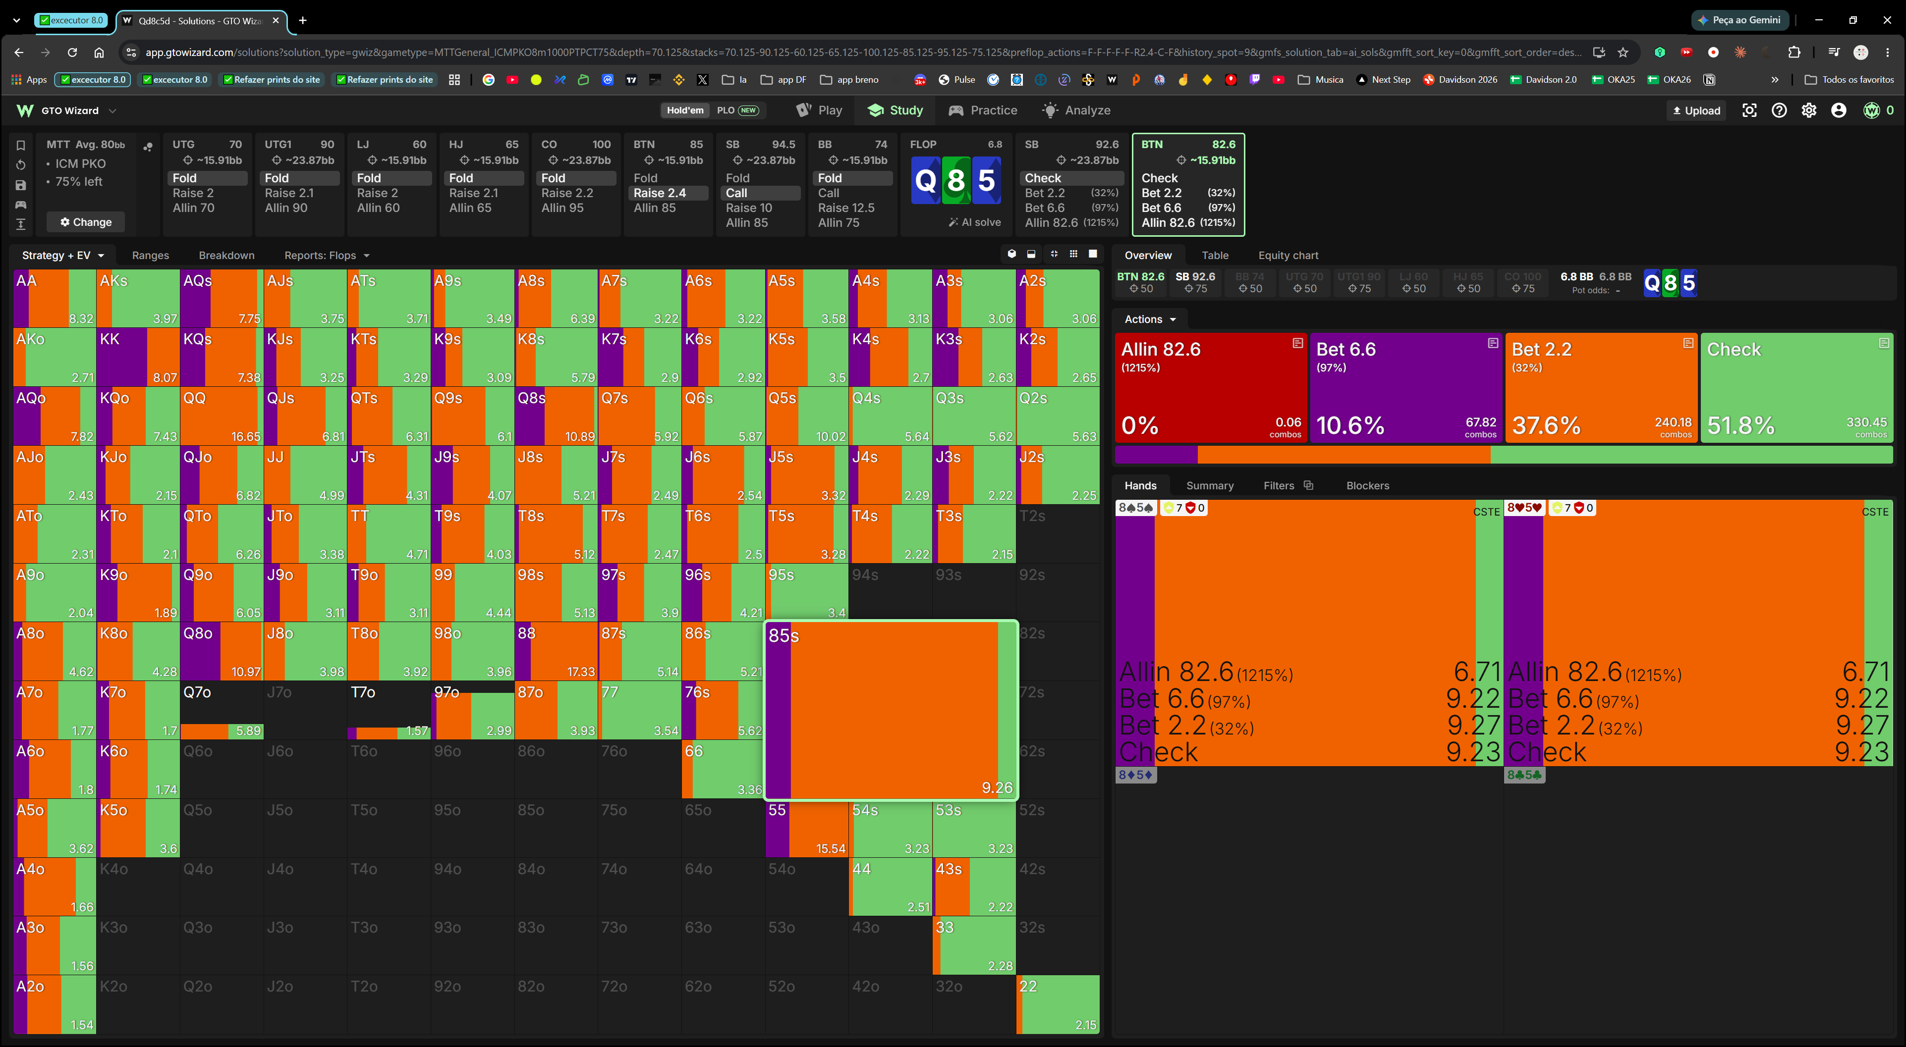Click the green Check action card

click(x=1796, y=387)
